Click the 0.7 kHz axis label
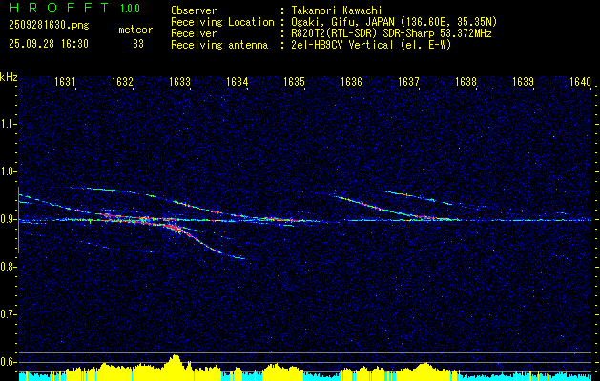600x381 pixels. click(8, 314)
